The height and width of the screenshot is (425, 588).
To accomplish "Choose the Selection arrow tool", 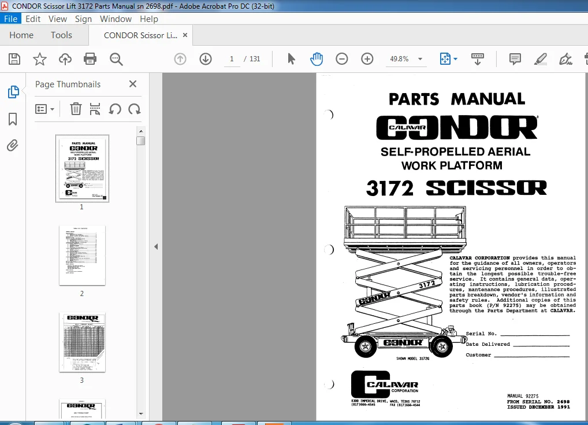I will [291, 59].
